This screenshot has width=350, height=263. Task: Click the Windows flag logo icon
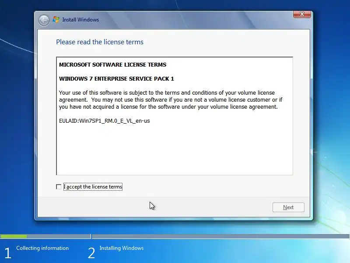[56, 20]
